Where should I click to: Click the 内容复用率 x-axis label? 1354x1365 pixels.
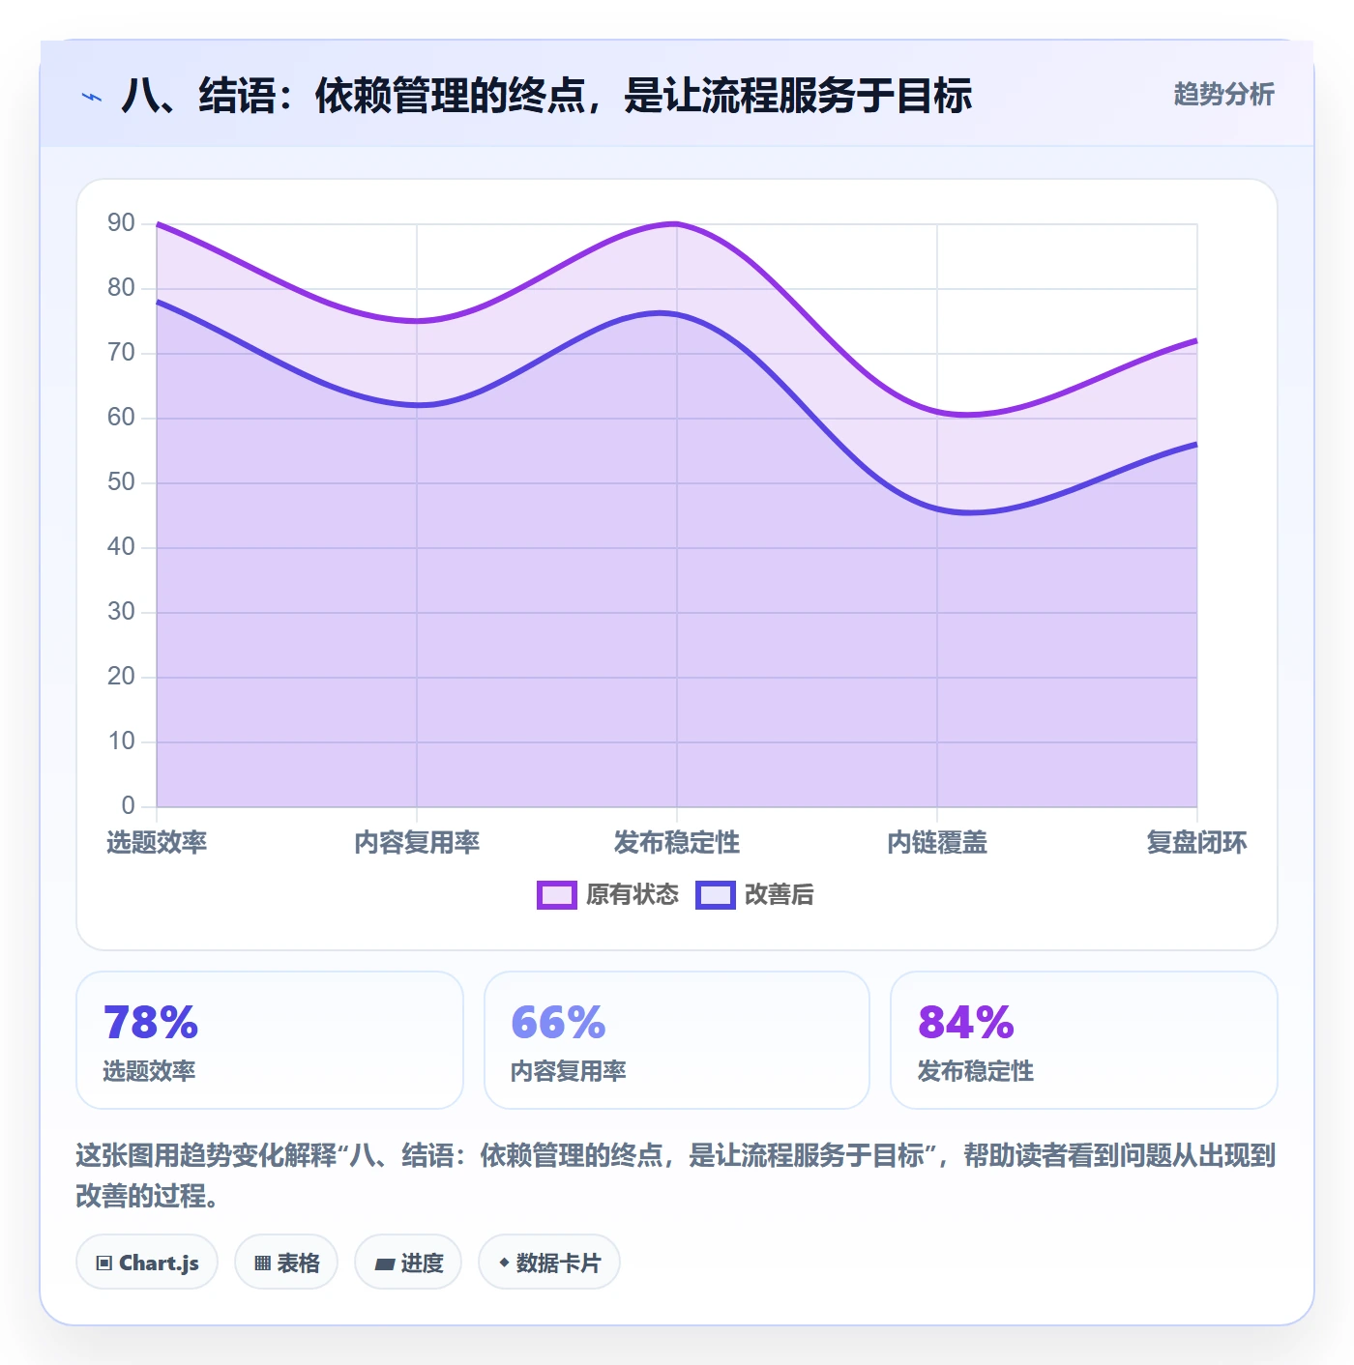pos(417,842)
